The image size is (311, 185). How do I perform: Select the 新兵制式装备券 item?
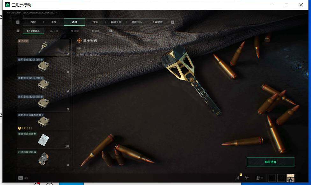point(43,140)
